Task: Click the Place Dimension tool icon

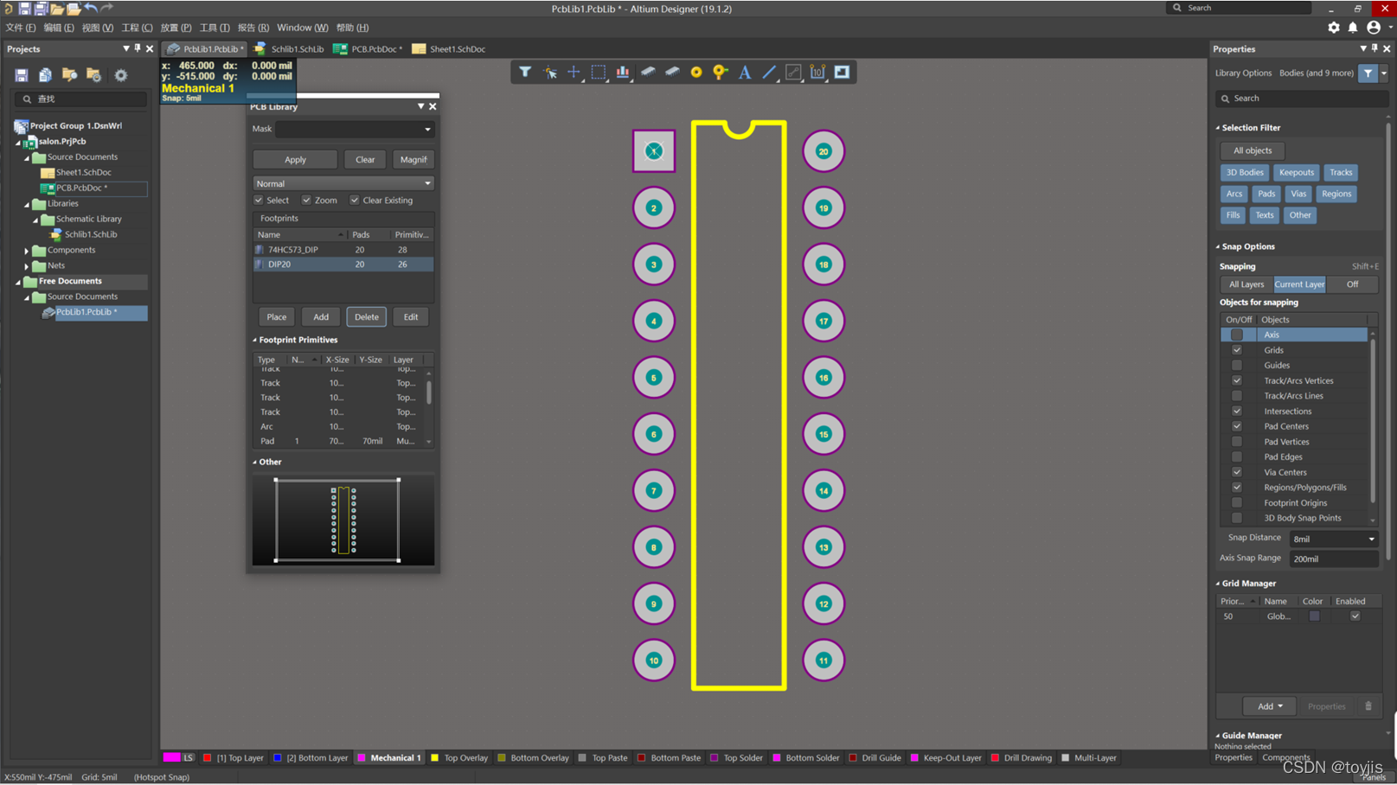Action: [x=817, y=72]
